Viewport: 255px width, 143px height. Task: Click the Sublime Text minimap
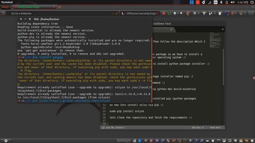point(215,40)
